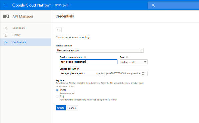This screenshot has height=123, width=199.
Task: Click the 'Service account ID' label
Action: 69,69
